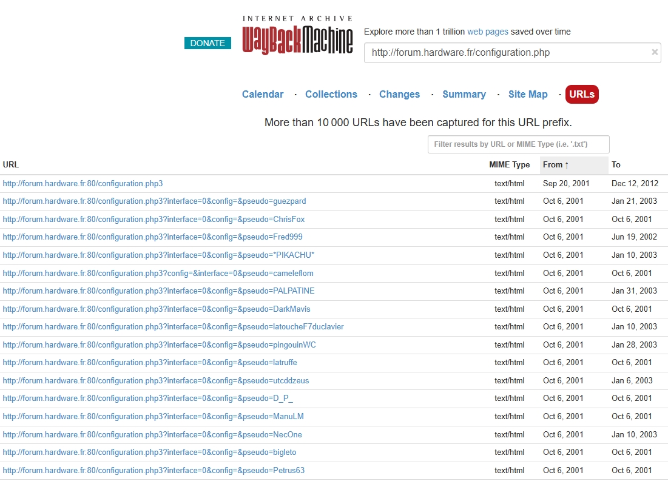
Task: Switch to the Calendar tab
Action: click(263, 94)
